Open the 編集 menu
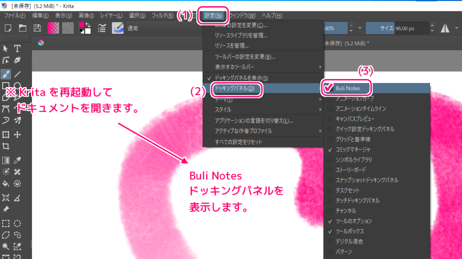462x259 pixels. [40, 15]
